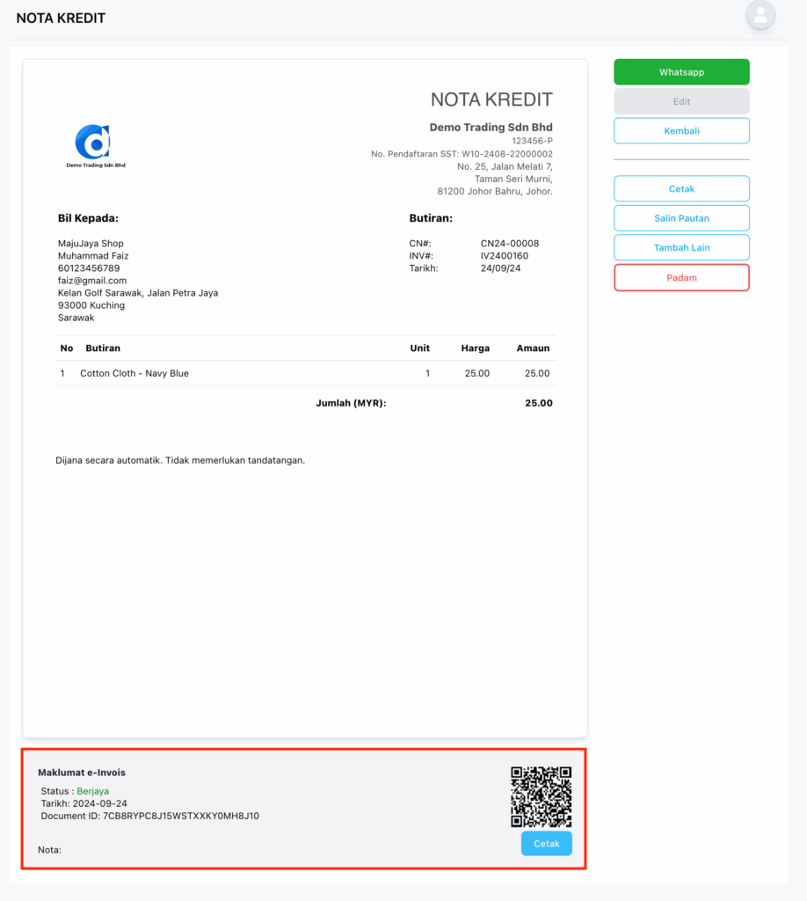Select the Cotton Cloth - Navy Blue row
Screen dimensions: 807x901
305,373
